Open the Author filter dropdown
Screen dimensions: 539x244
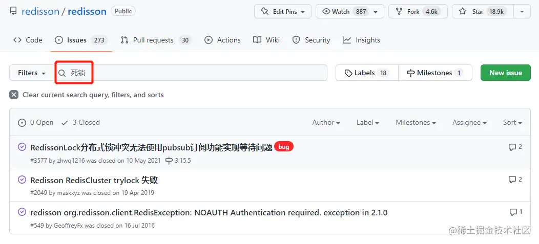(x=326, y=123)
